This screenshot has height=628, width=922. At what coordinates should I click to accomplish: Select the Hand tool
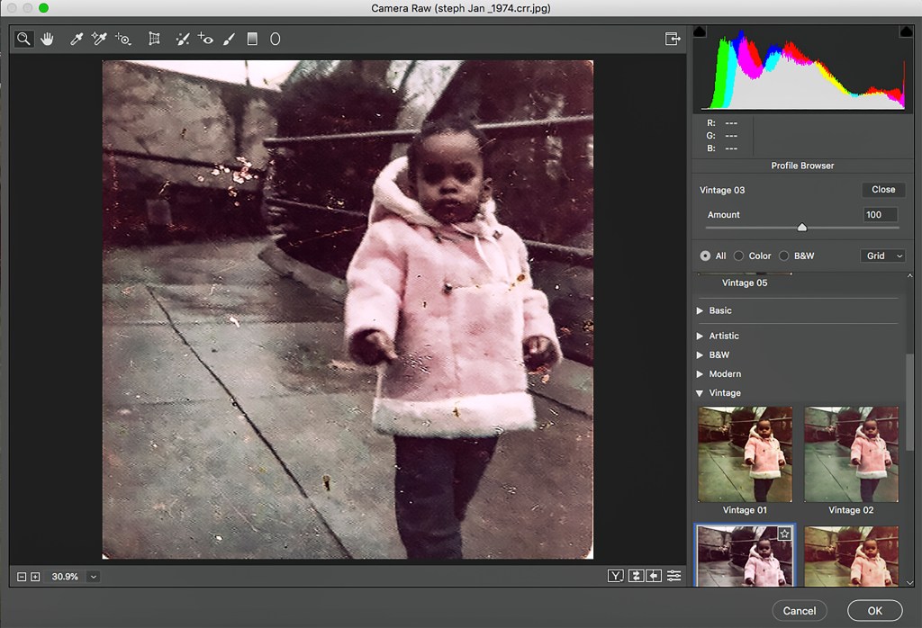point(46,39)
